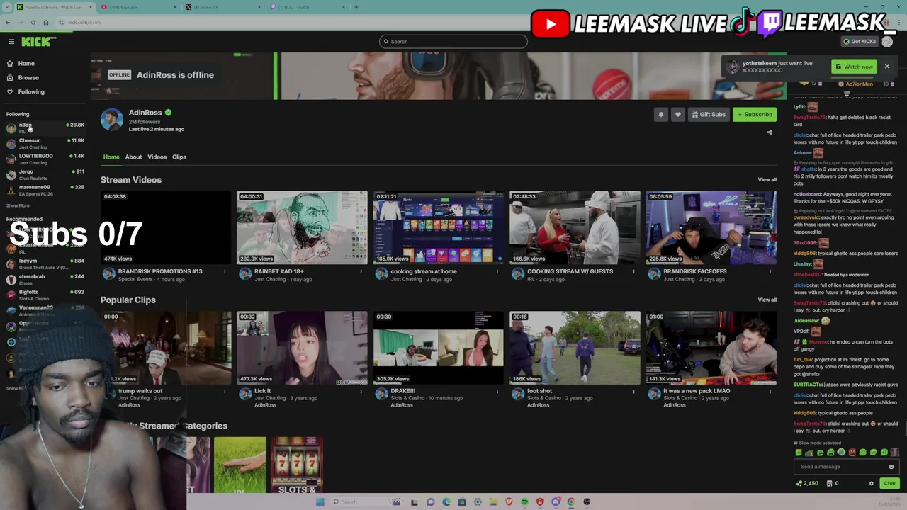907x510 pixels.
Task: Switch to the Home / X browser tab
Action: 223,7
